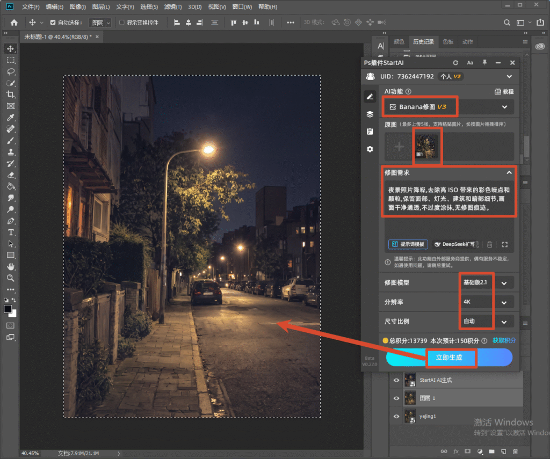Click the DeepSeek扩写 button
Viewport: 550px width, 459px height.
456,244
